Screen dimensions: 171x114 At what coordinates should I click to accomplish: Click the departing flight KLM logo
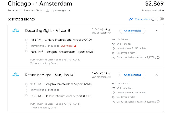click(x=16, y=31)
